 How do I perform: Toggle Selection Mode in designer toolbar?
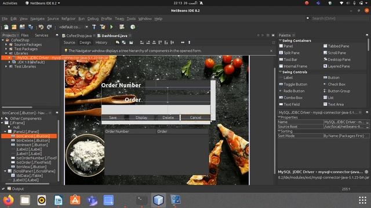118,42
